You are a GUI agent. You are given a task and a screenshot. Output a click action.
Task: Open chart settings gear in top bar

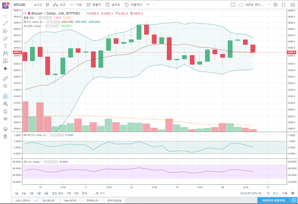275,5
